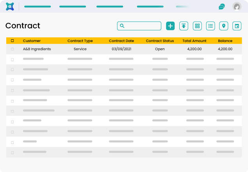The image size is (248, 172).
Task: Click into the contract search field
Action: (x=139, y=26)
